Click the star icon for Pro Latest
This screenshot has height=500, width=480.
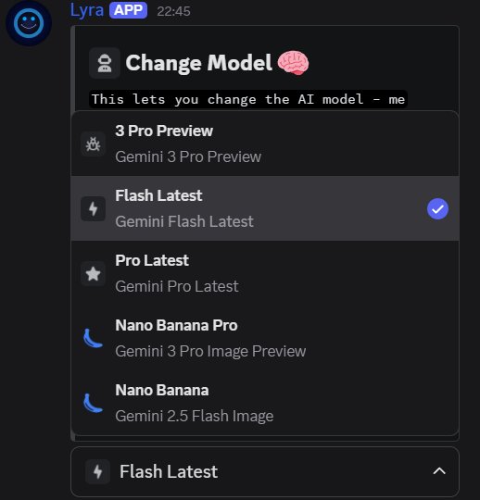click(94, 273)
